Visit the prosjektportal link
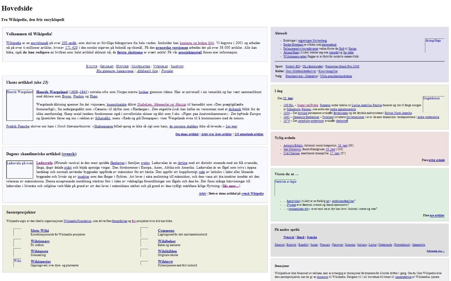The width and height of the screenshot is (451, 281). [190, 52]
